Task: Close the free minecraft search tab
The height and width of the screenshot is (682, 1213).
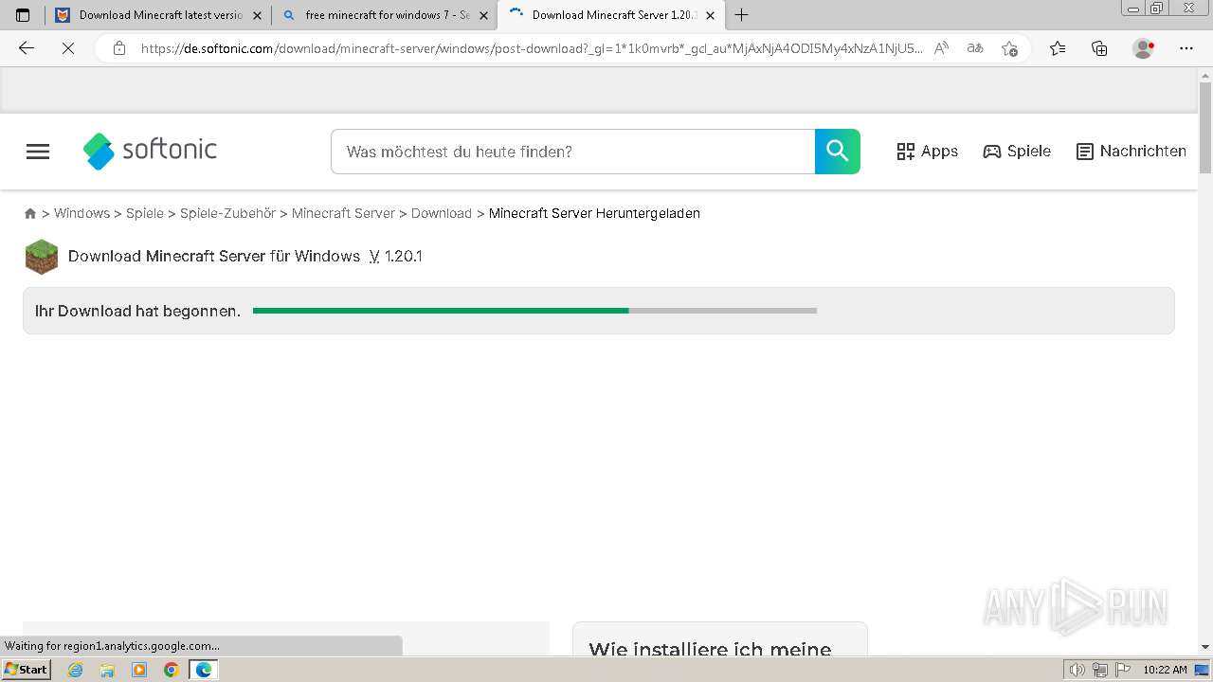Action: click(483, 15)
